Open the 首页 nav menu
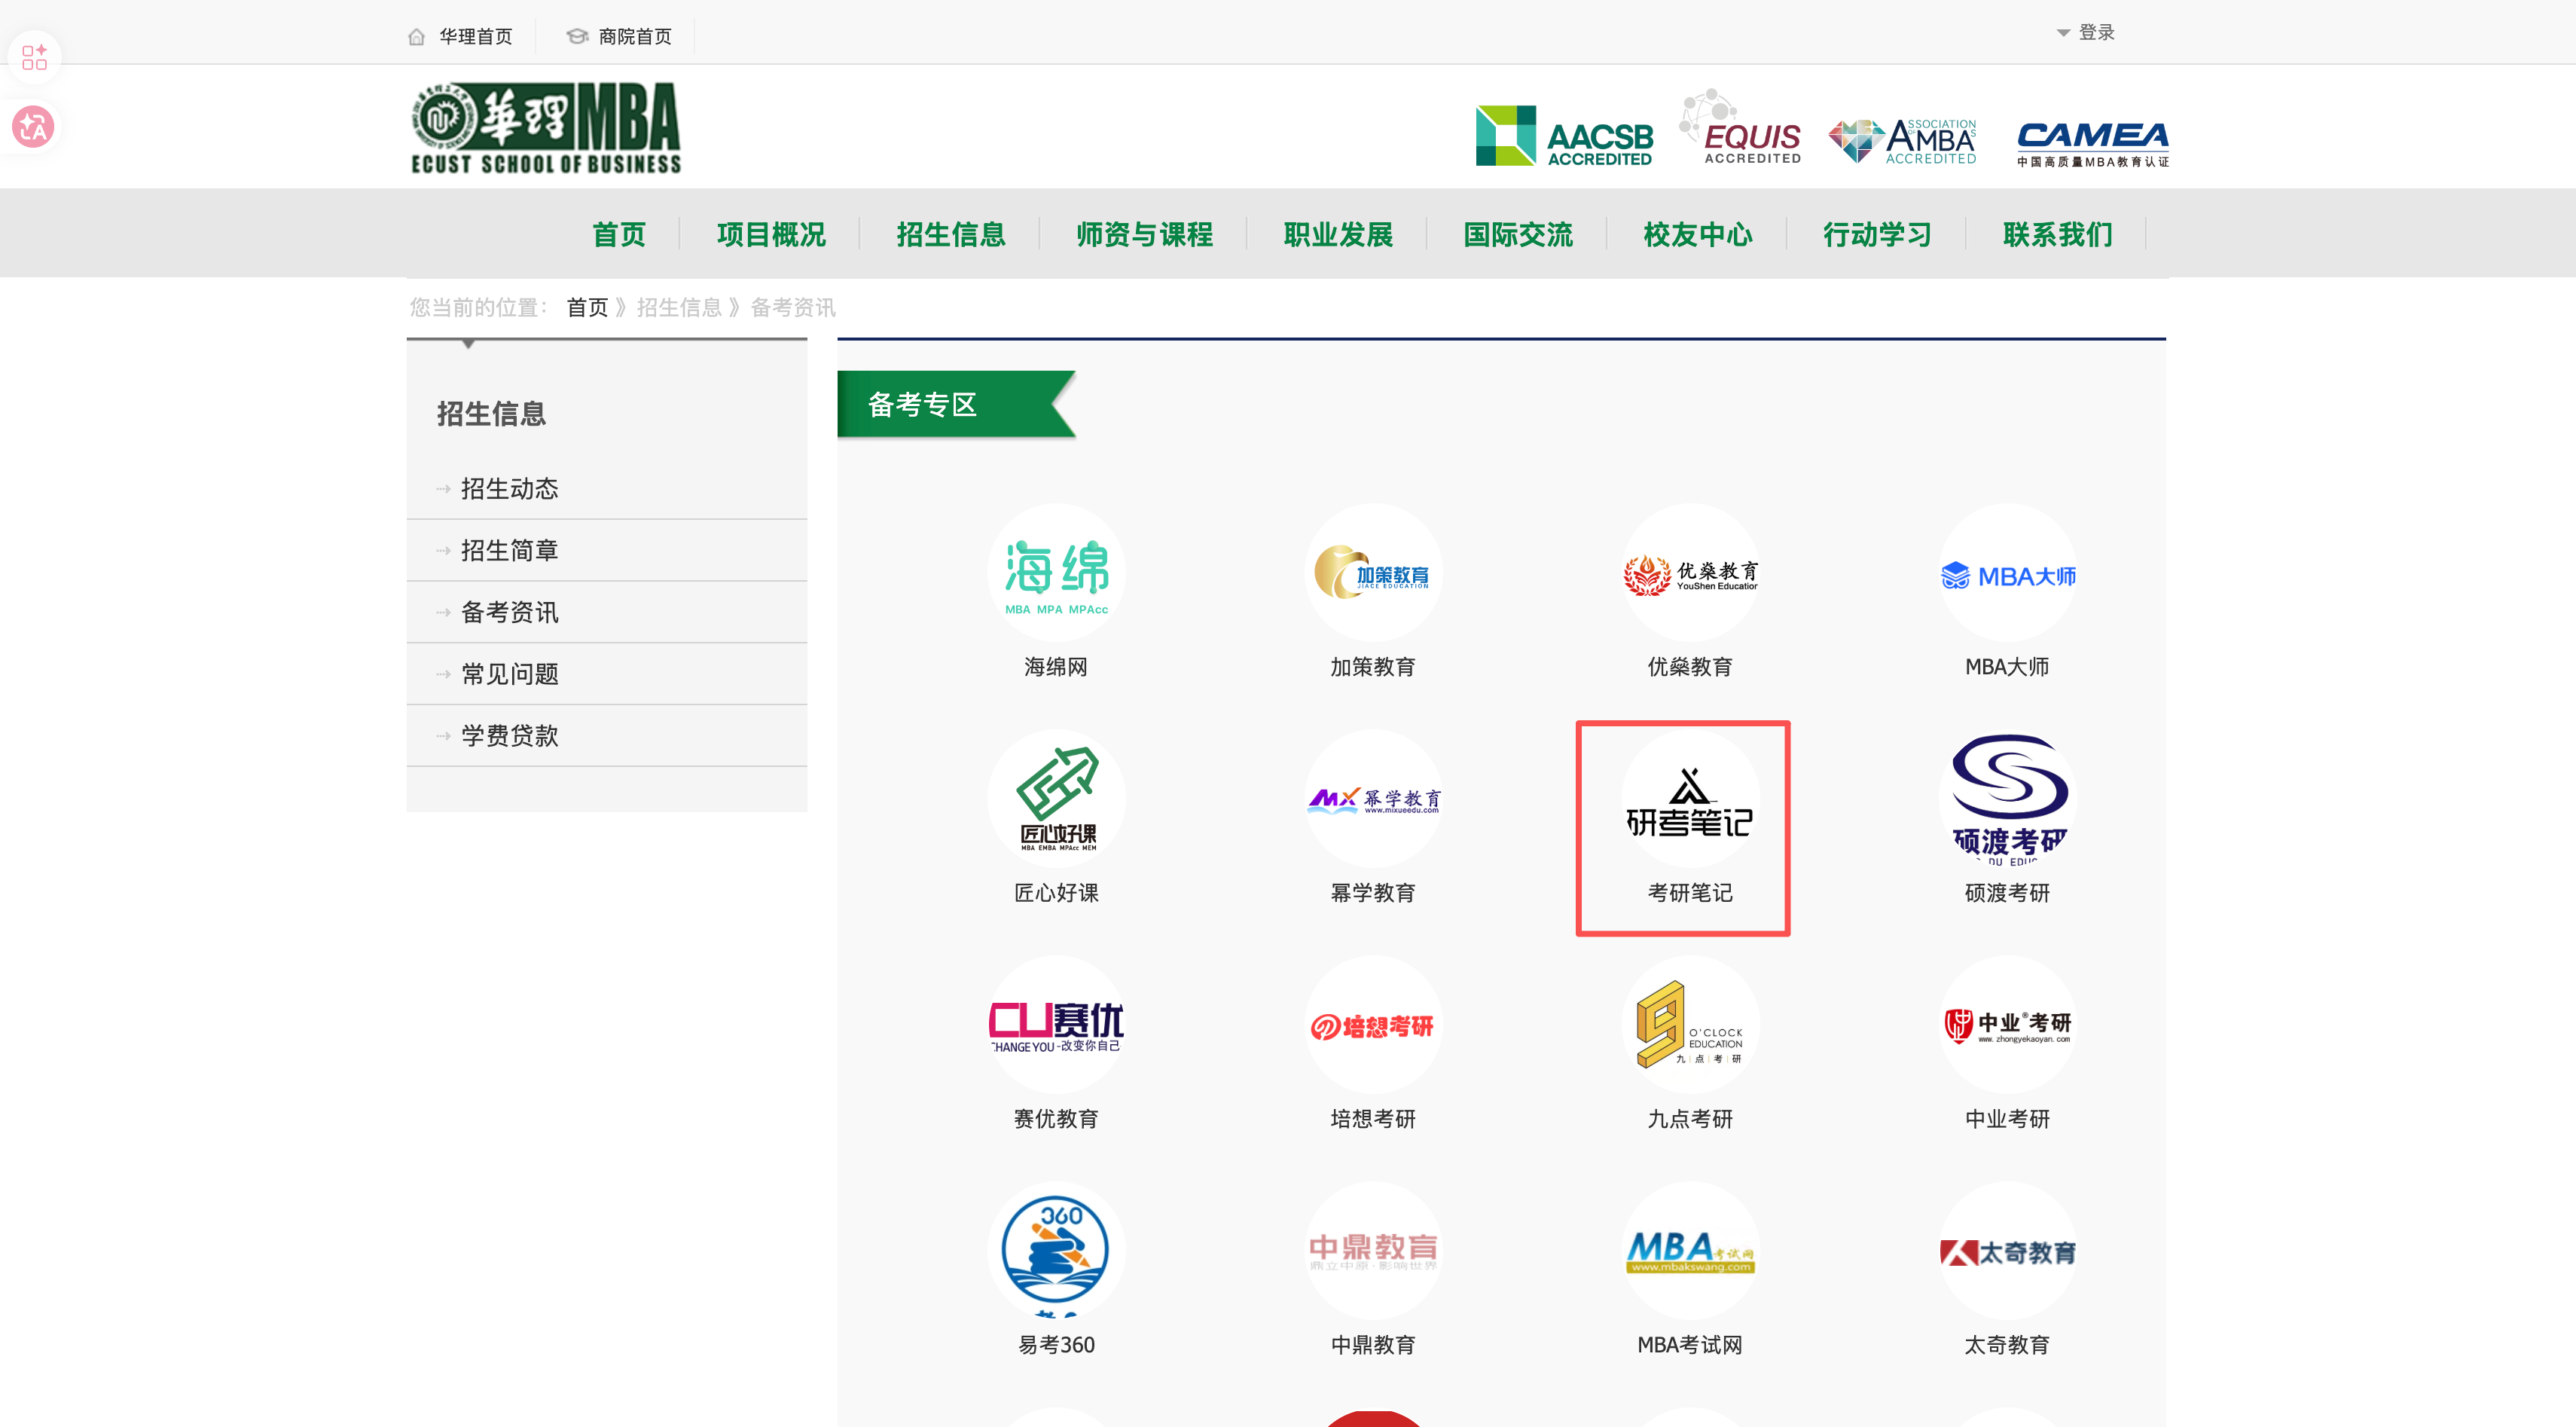 click(619, 234)
